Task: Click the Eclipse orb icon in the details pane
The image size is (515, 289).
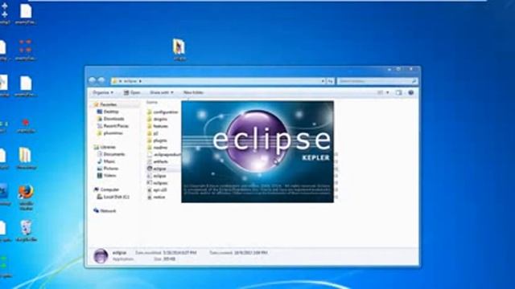Action: pyautogui.click(x=101, y=255)
